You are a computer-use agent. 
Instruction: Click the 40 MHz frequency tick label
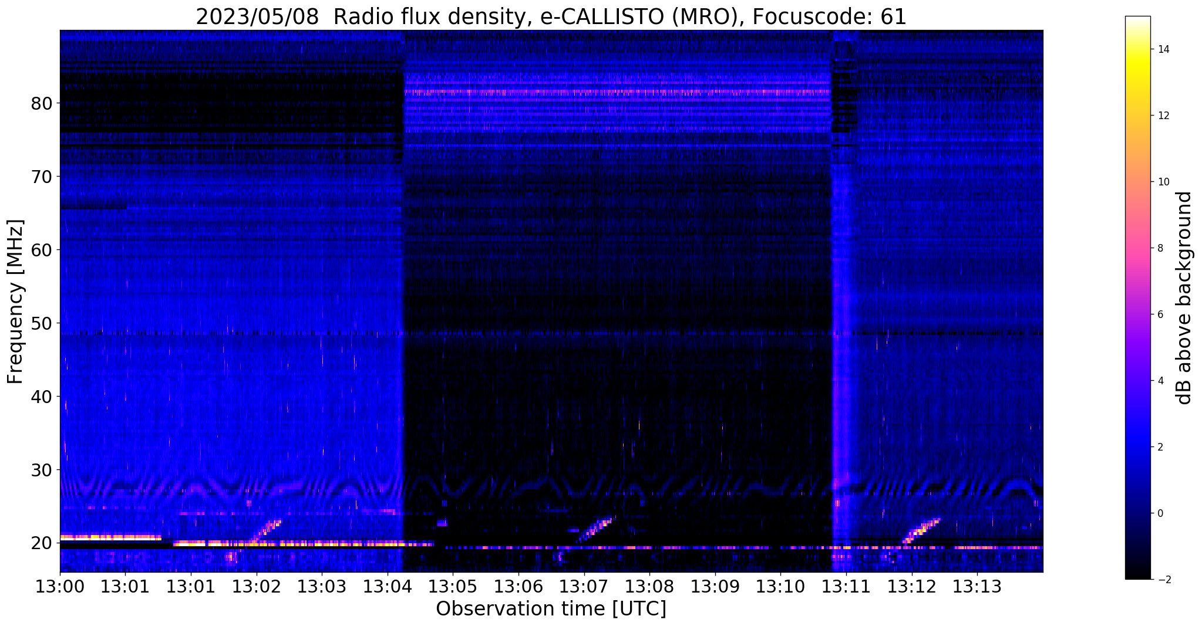tap(42, 397)
